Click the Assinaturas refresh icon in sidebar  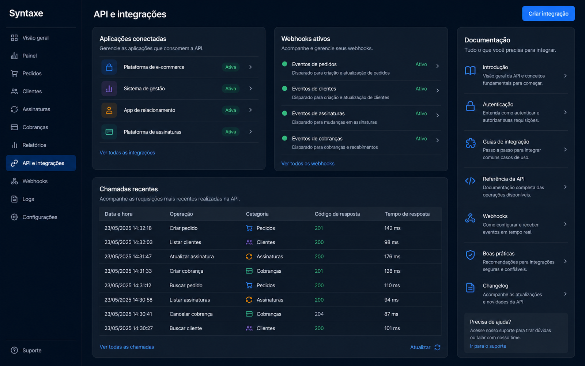coord(14,109)
